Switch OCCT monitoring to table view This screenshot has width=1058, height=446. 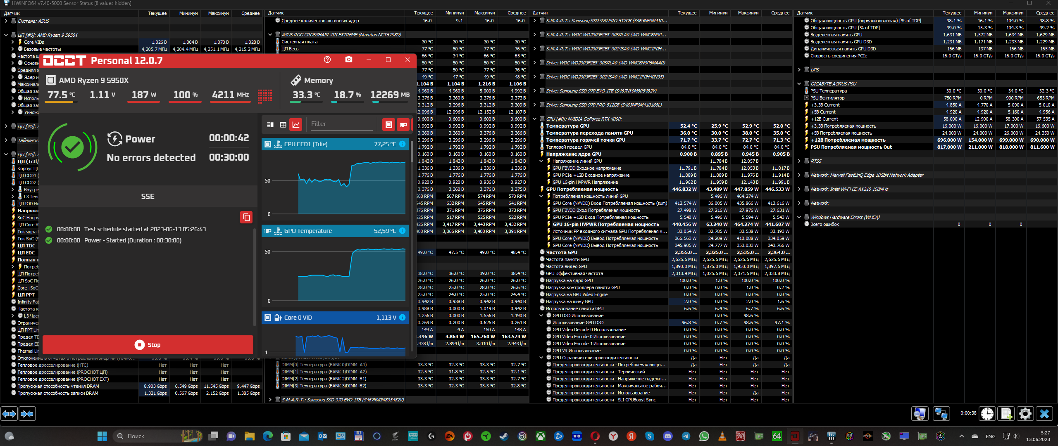coord(283,124)
